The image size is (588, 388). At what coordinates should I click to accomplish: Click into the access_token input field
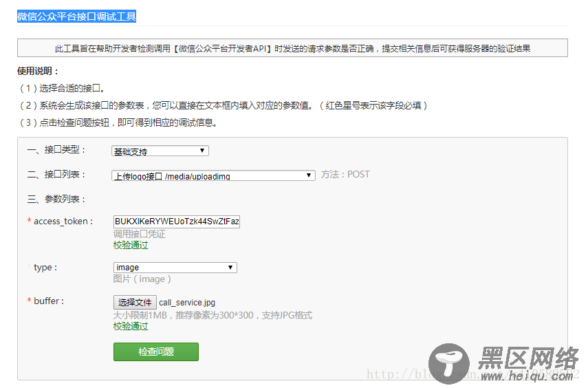coord(177,222)
